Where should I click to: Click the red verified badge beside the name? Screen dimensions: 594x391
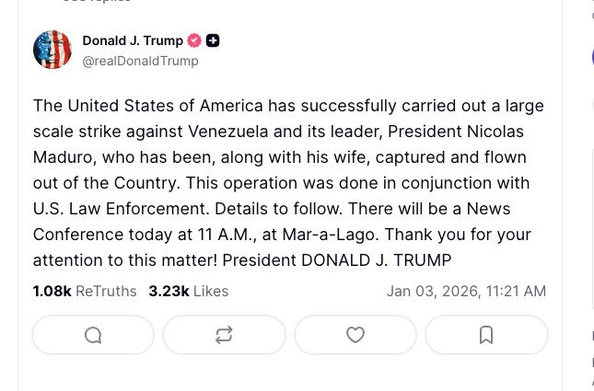click(194, 40)
